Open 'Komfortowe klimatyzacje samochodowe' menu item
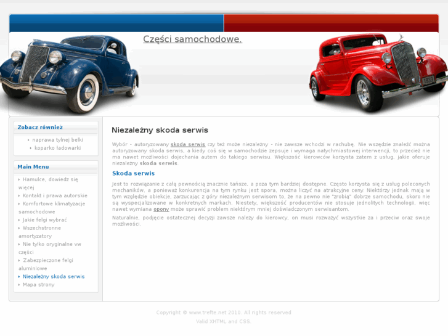This screenshot has width=448, height=336. (52, 208)
